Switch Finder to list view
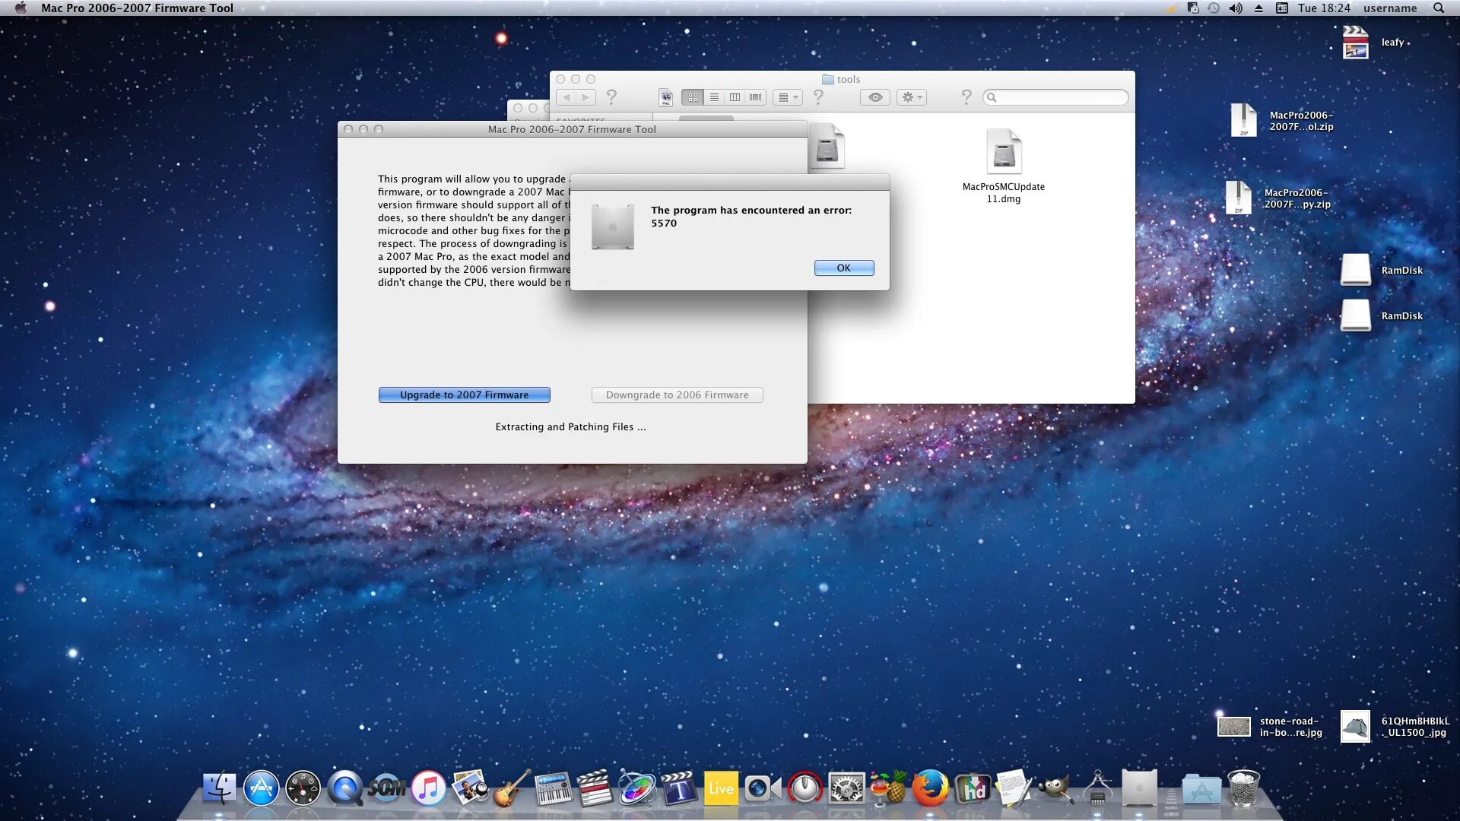Viewport: 1460px width, 821px height. 714,97
